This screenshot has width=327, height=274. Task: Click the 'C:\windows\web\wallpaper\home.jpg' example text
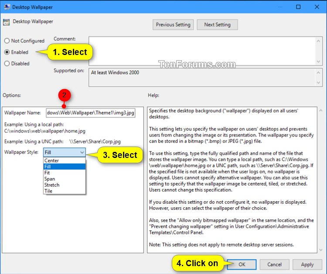click(44, 131)
